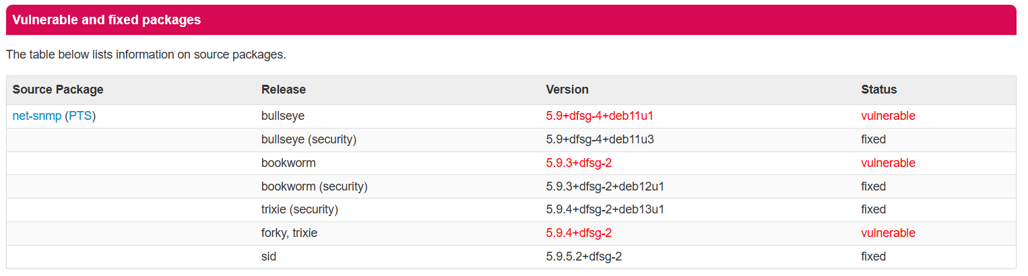Click the Source Package column header
The image size is (1028, 276).
(x=58, y=90)
